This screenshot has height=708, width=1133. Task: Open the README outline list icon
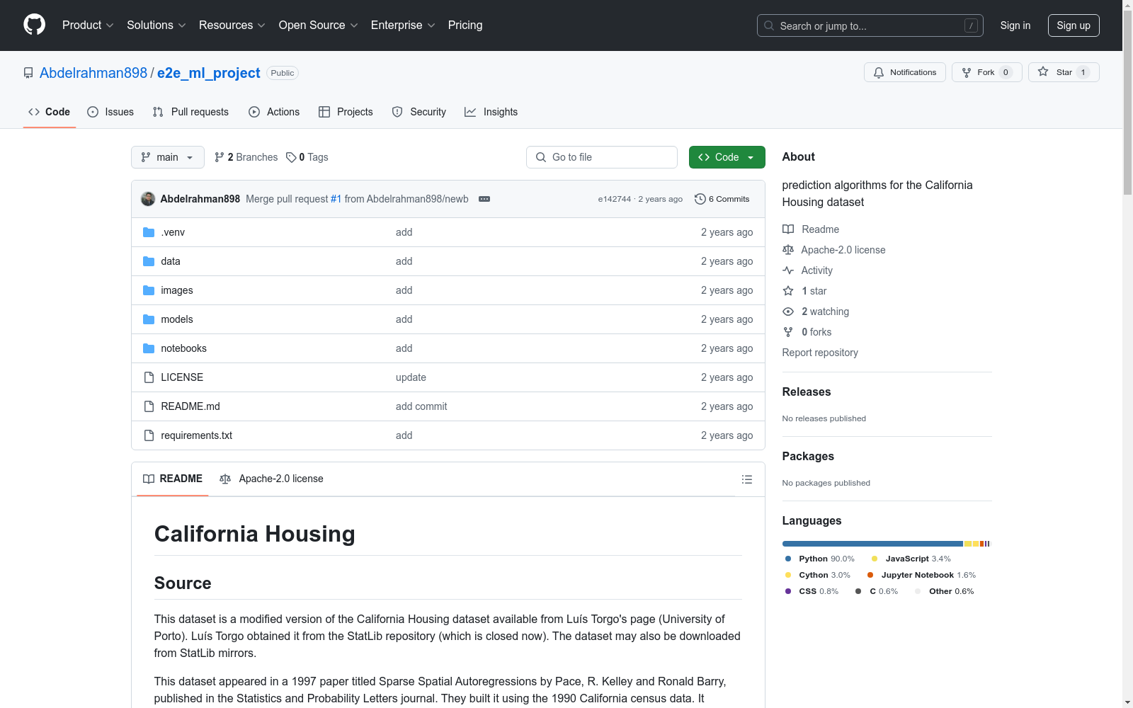click(746, 479)
